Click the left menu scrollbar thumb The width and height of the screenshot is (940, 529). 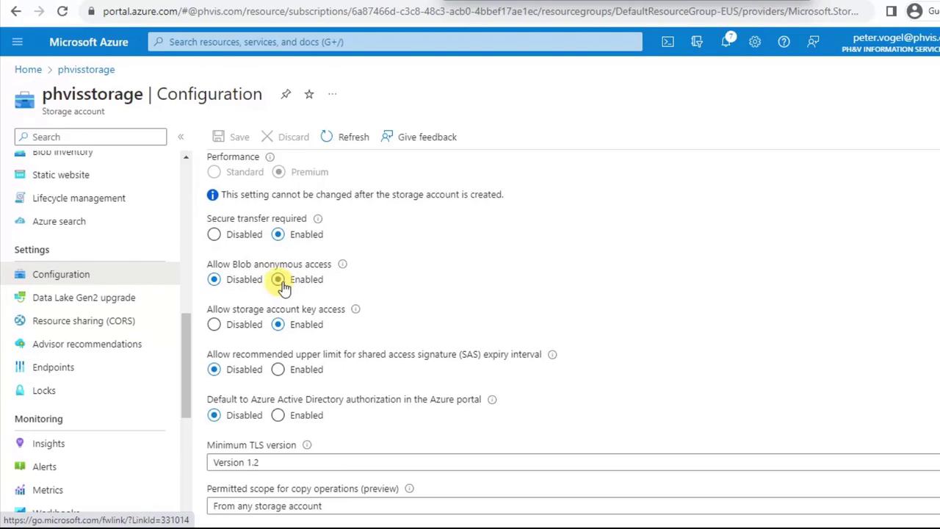point(187,365)
